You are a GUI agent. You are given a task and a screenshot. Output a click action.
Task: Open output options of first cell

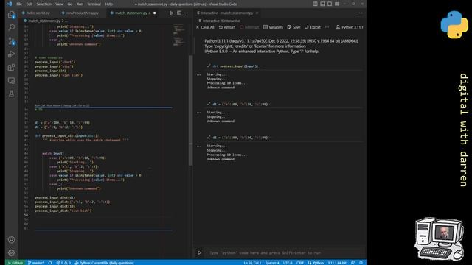tap(198, 74)
